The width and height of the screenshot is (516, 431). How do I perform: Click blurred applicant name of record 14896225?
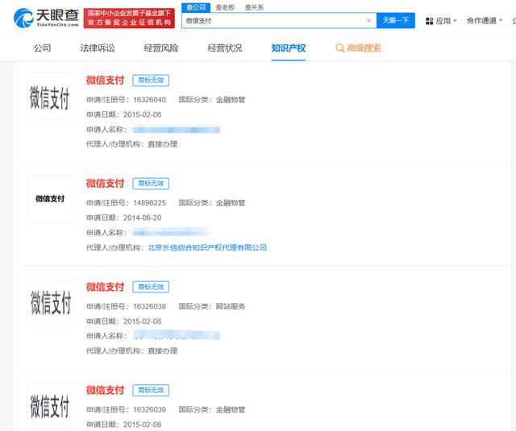pos(170,233)
